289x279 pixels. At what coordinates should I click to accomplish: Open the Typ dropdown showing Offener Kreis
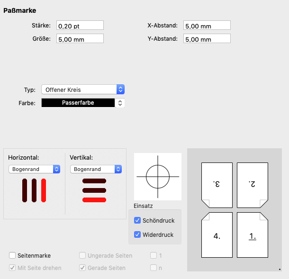(x=83, y=90)
